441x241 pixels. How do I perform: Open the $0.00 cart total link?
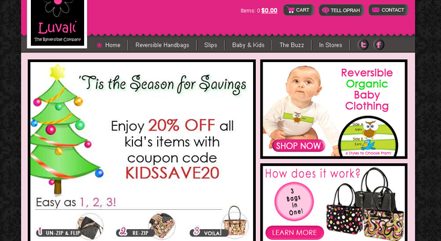269,11
